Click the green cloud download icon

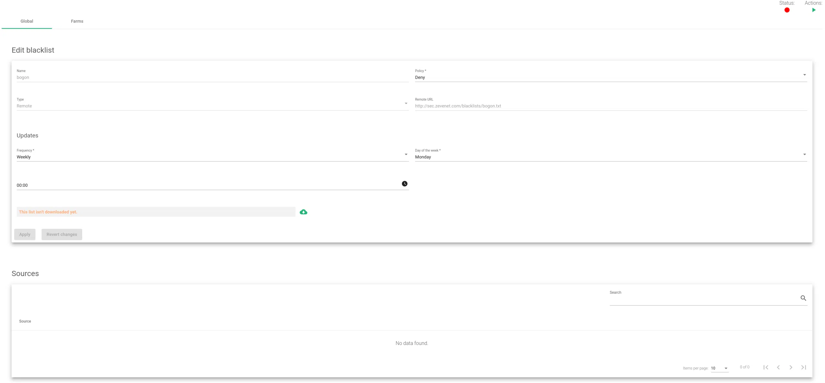tap(303, 212)
